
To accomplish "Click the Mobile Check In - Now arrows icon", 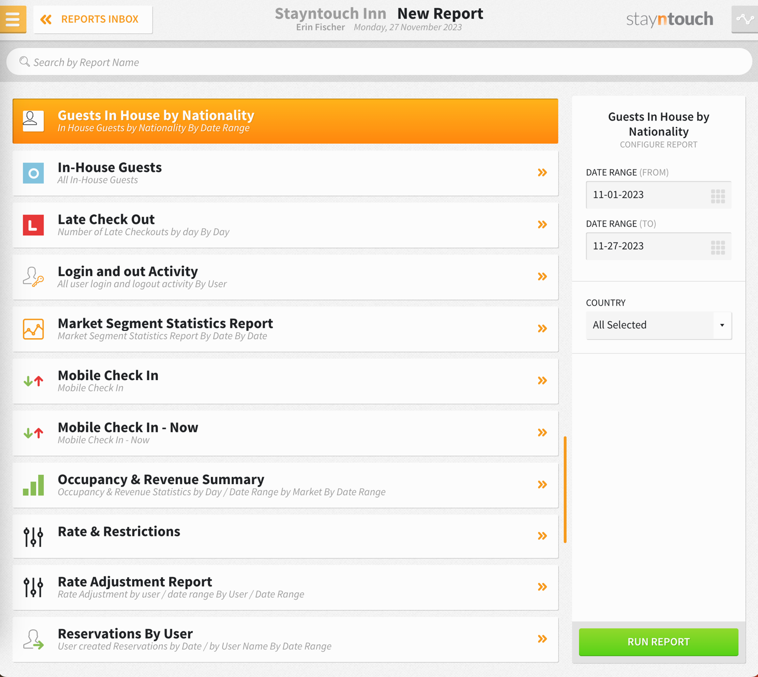I will click(x=33, y=433).
